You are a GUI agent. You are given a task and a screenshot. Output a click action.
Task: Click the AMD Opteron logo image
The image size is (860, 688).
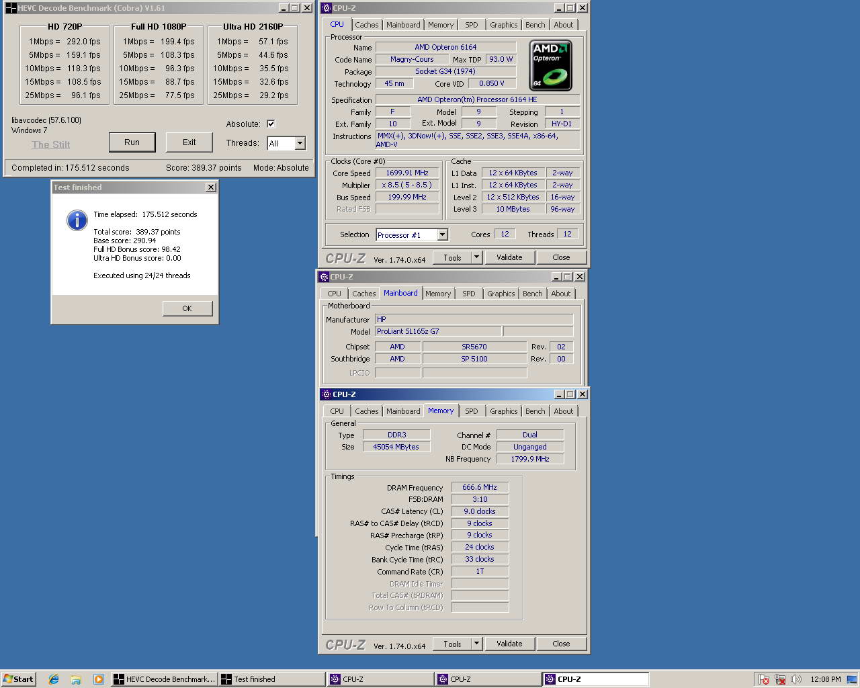551,65
